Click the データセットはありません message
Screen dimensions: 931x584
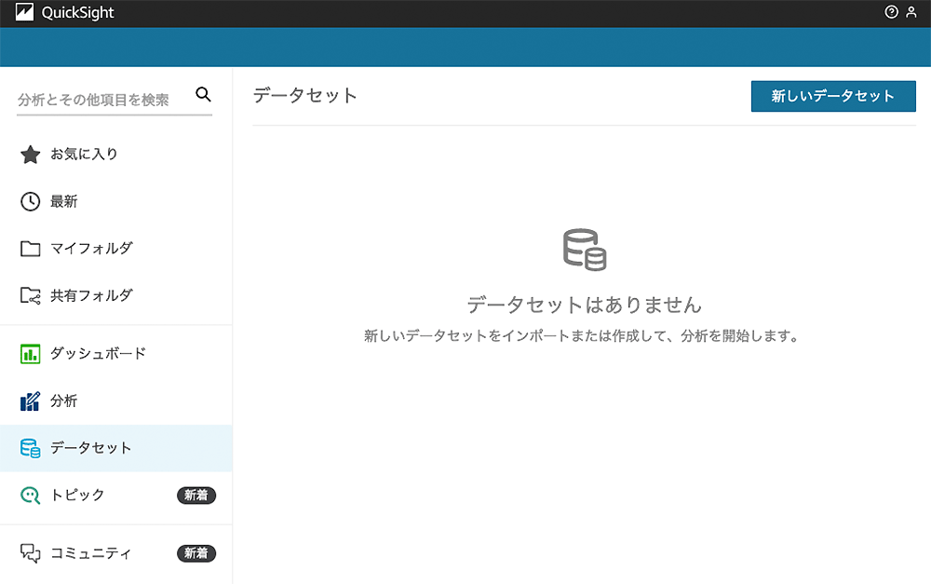585,305
